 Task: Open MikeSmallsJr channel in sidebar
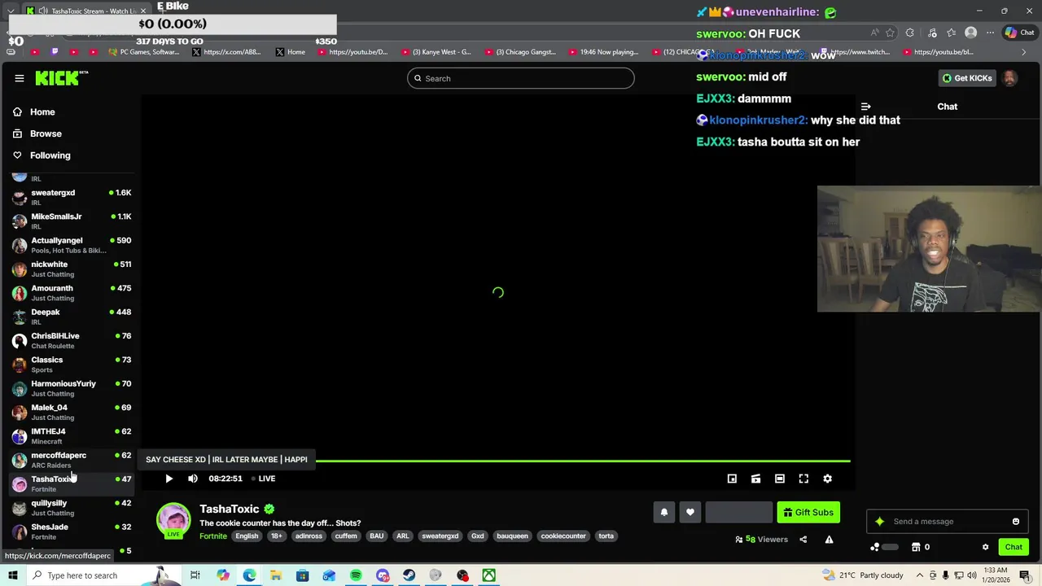[72, 221]
